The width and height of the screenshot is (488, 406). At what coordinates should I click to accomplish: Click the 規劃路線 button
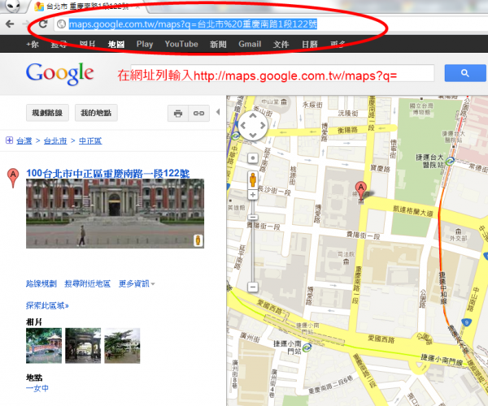[48, 113]
